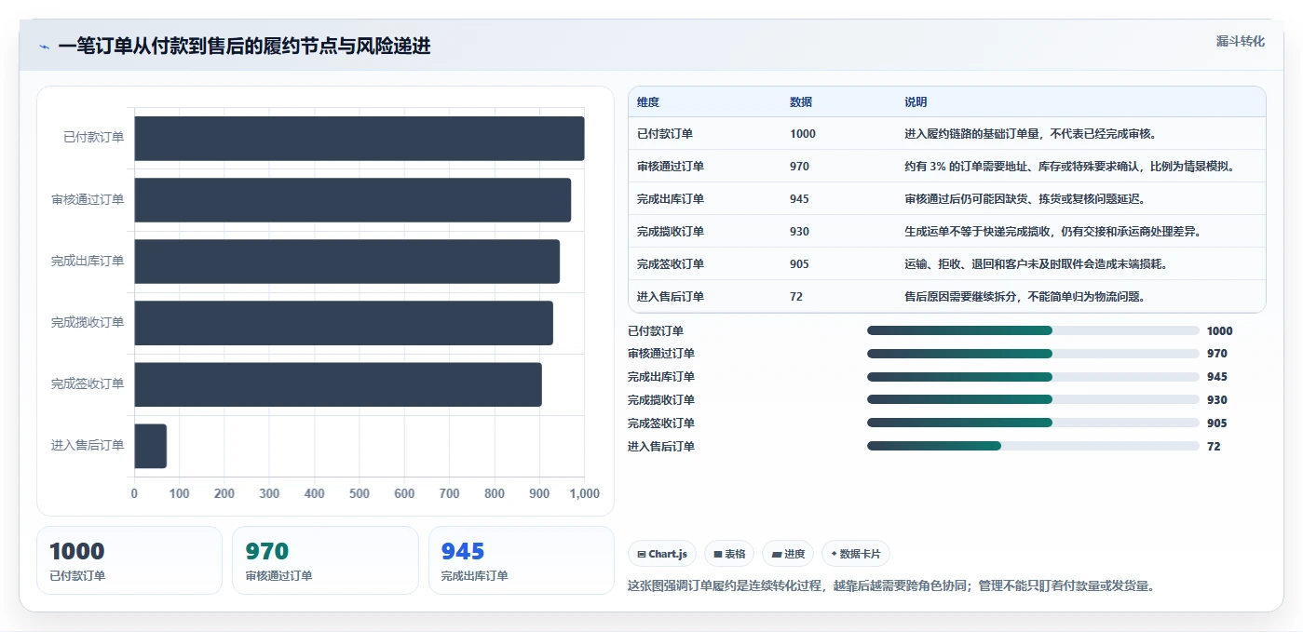Click the chart y-axis label 已付款订单
The image size is (1303, 632).
(93, 138)
